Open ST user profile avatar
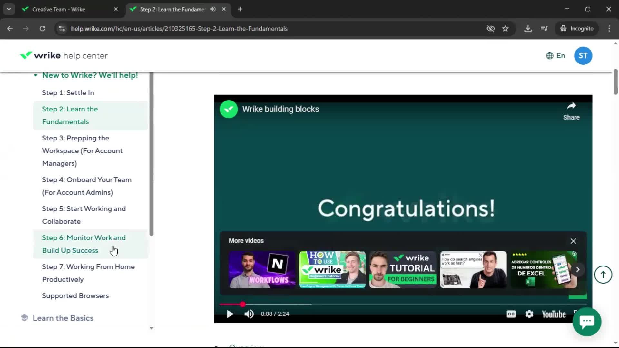619x348 pixels. 583,56
